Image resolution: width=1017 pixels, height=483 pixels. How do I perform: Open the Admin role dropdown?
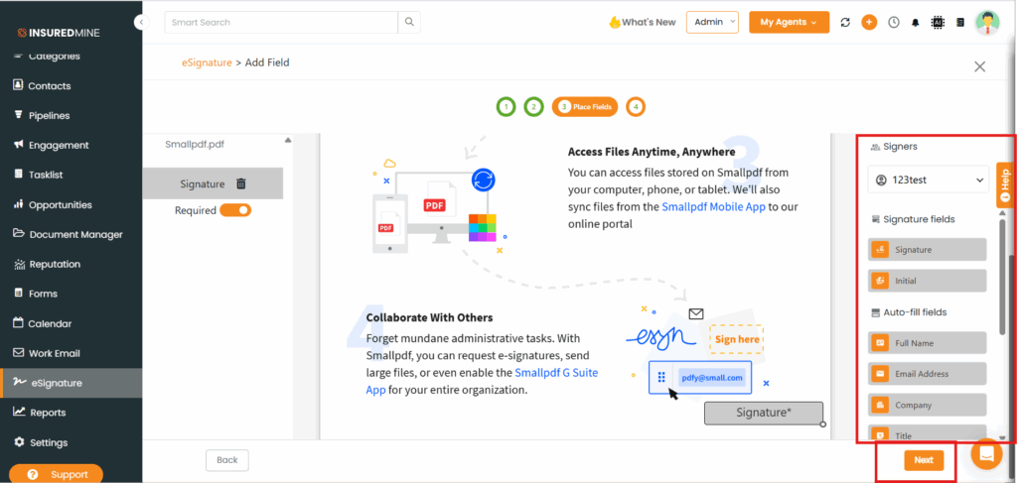click(712, 22)
